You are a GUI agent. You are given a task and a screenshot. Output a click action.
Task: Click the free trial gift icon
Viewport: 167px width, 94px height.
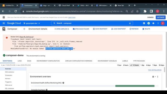tap(4, 17)
